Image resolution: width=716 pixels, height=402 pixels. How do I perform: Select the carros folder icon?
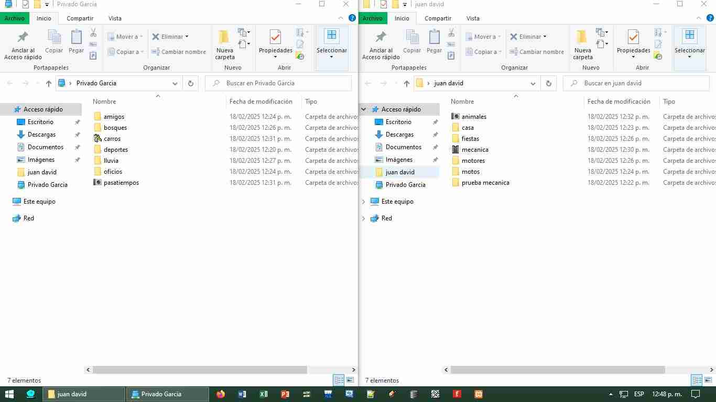[97, 139]
